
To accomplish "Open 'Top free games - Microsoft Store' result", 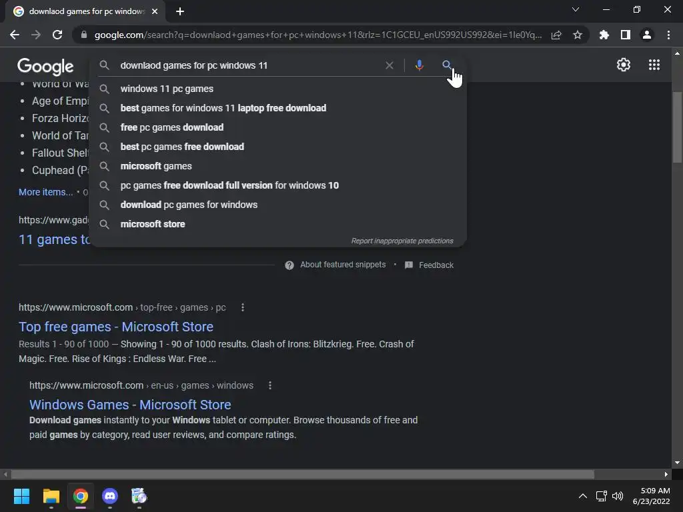I will 116,327.
